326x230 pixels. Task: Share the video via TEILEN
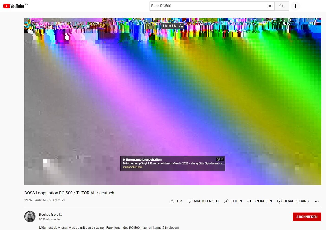click(x=233, y=201)
